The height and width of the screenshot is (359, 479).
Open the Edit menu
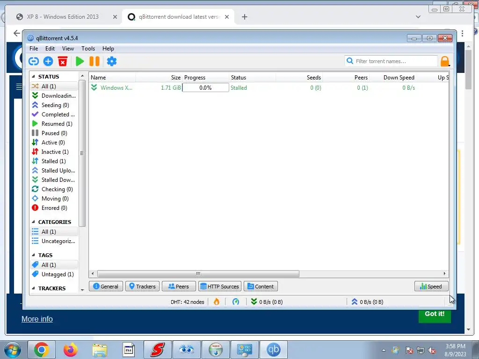[50, 49]
